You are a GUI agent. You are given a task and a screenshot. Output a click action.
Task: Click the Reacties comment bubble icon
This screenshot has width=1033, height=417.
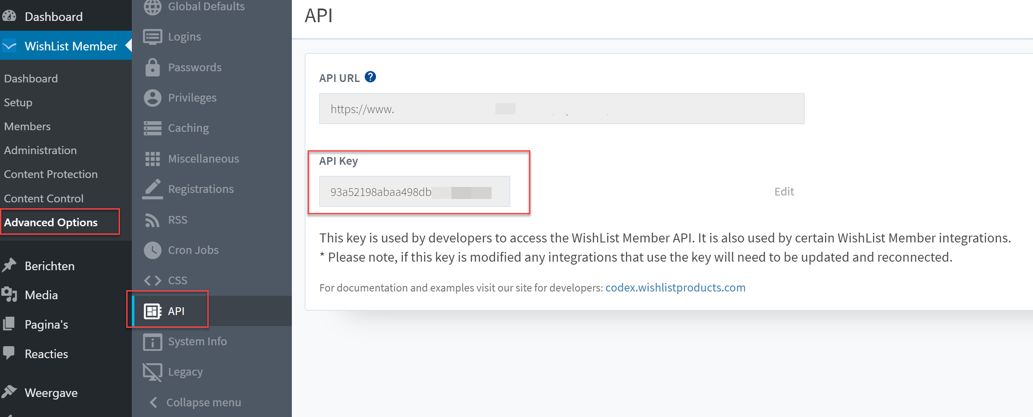pyautogui.click(x=9, y=353)
